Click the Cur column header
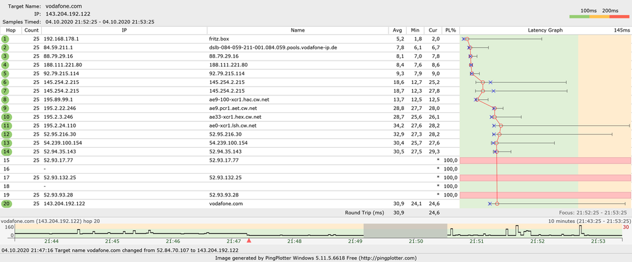This screenshot has width=632, height=262. tap(433, 30)
